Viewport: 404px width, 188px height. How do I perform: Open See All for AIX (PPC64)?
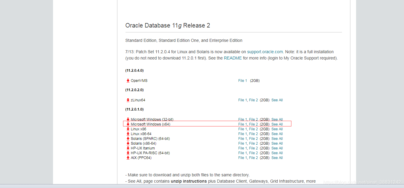pos(277,158)
